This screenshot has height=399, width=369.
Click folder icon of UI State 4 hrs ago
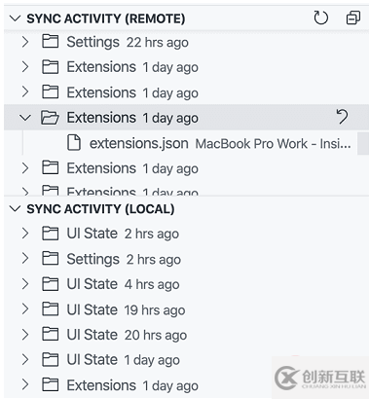click(51, 284)
